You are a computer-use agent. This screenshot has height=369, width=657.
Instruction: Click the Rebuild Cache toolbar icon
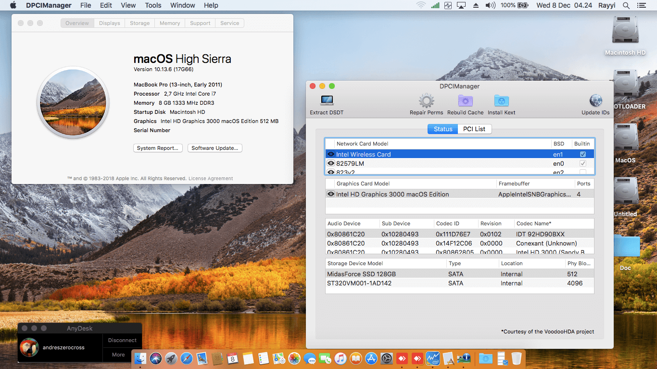pyautogui.click(x=465, y=101)
